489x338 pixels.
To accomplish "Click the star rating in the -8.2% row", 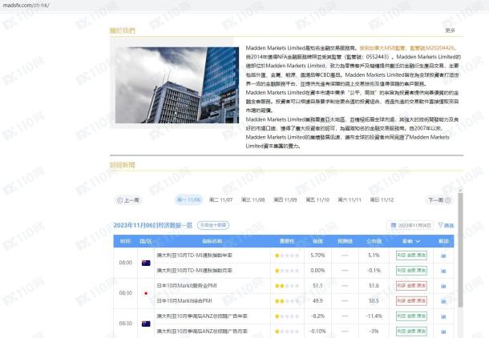I will coord(287,316).
